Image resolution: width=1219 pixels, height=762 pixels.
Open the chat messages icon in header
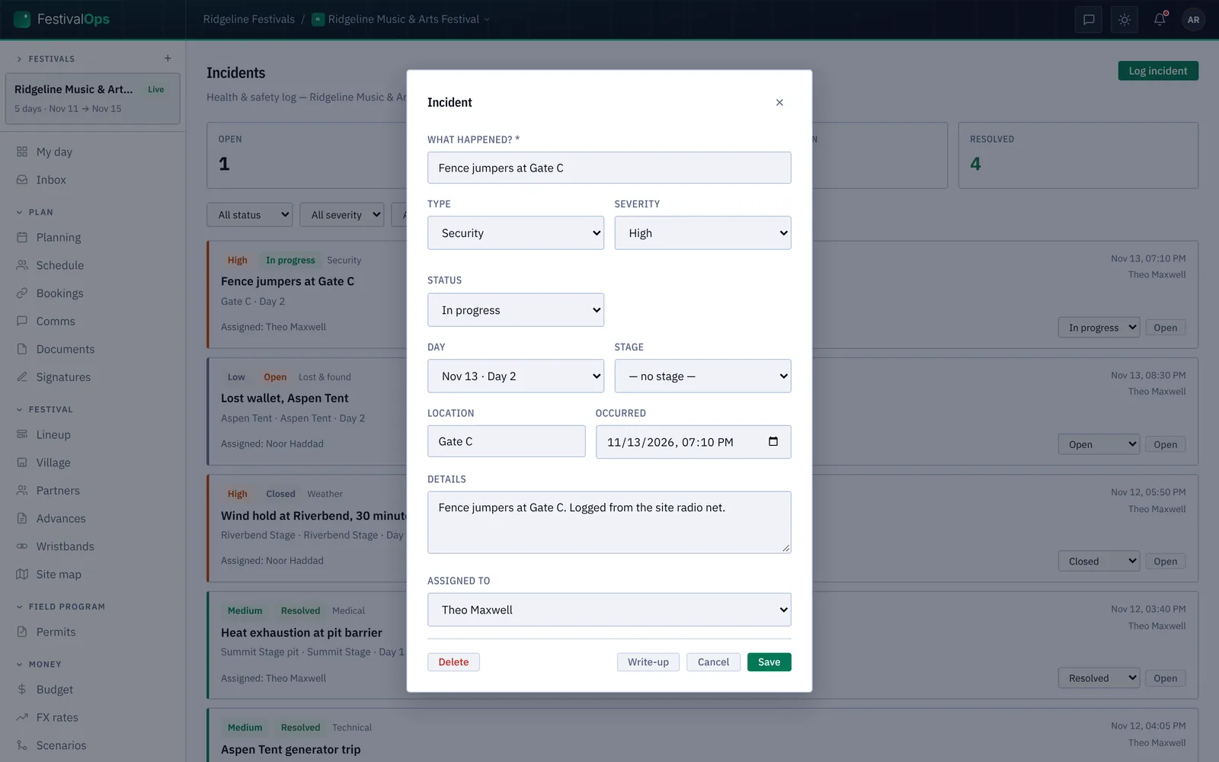coord(1089,20)
